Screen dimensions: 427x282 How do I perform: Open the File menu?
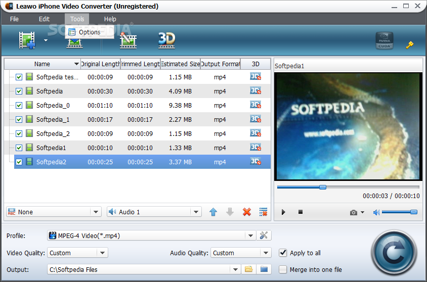pyautogui.click(x=14, y=19)
